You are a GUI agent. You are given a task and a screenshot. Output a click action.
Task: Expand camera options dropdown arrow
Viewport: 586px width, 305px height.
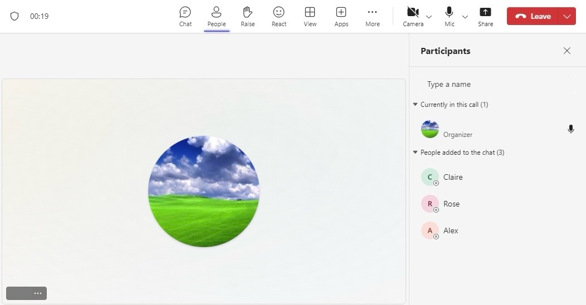pos(429,17)
